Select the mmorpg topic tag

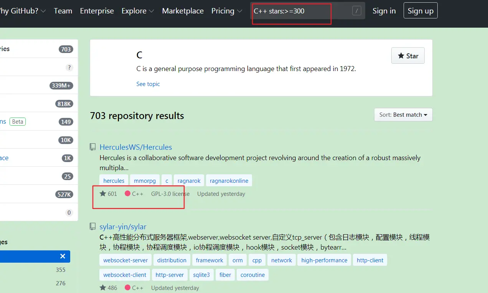point(145,180)
